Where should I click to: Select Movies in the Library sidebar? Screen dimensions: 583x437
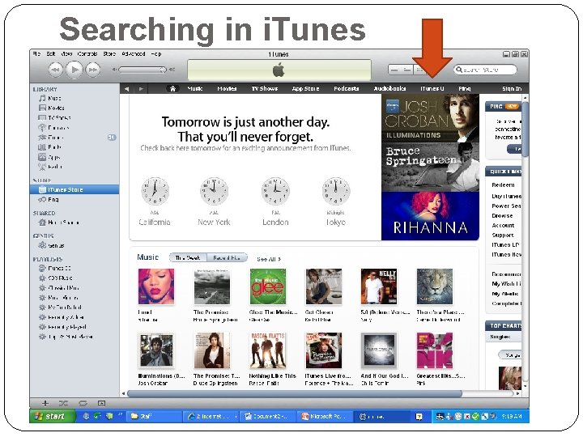click(x=56, y=108)
